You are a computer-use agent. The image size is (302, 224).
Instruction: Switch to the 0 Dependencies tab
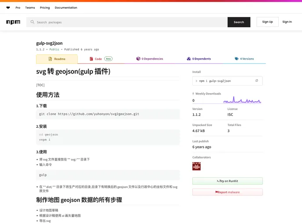click(x=150, y=59)
